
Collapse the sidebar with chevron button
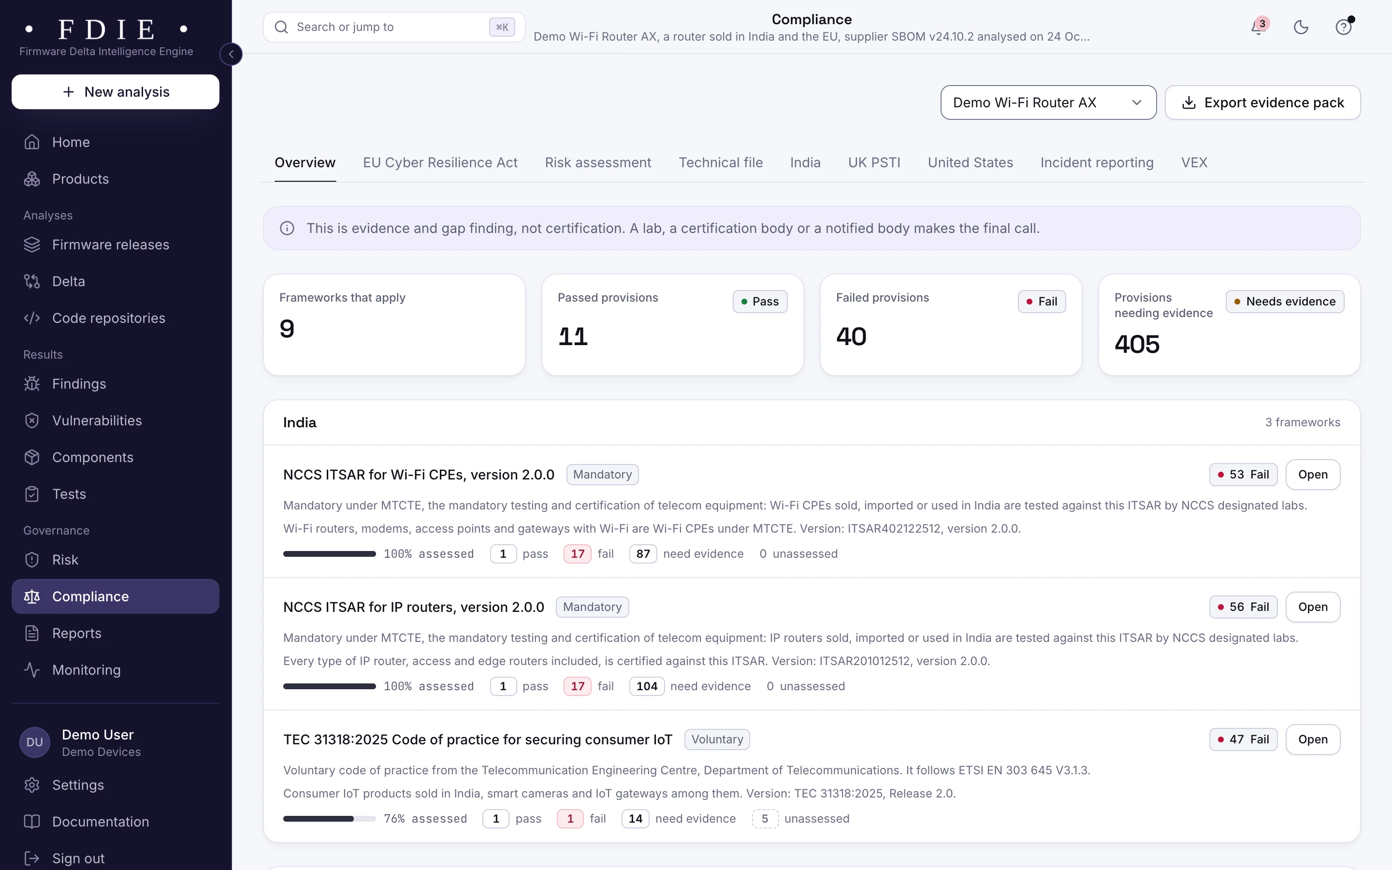[231, 54]
